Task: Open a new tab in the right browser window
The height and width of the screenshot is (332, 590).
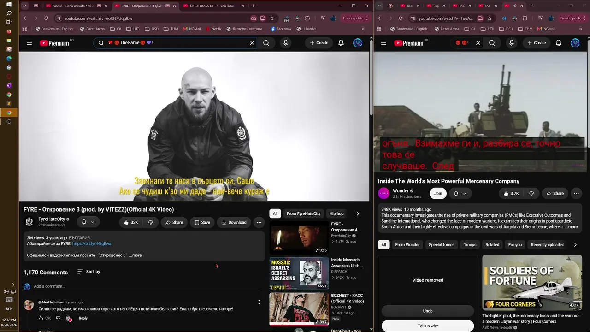Action: point(532,6)
